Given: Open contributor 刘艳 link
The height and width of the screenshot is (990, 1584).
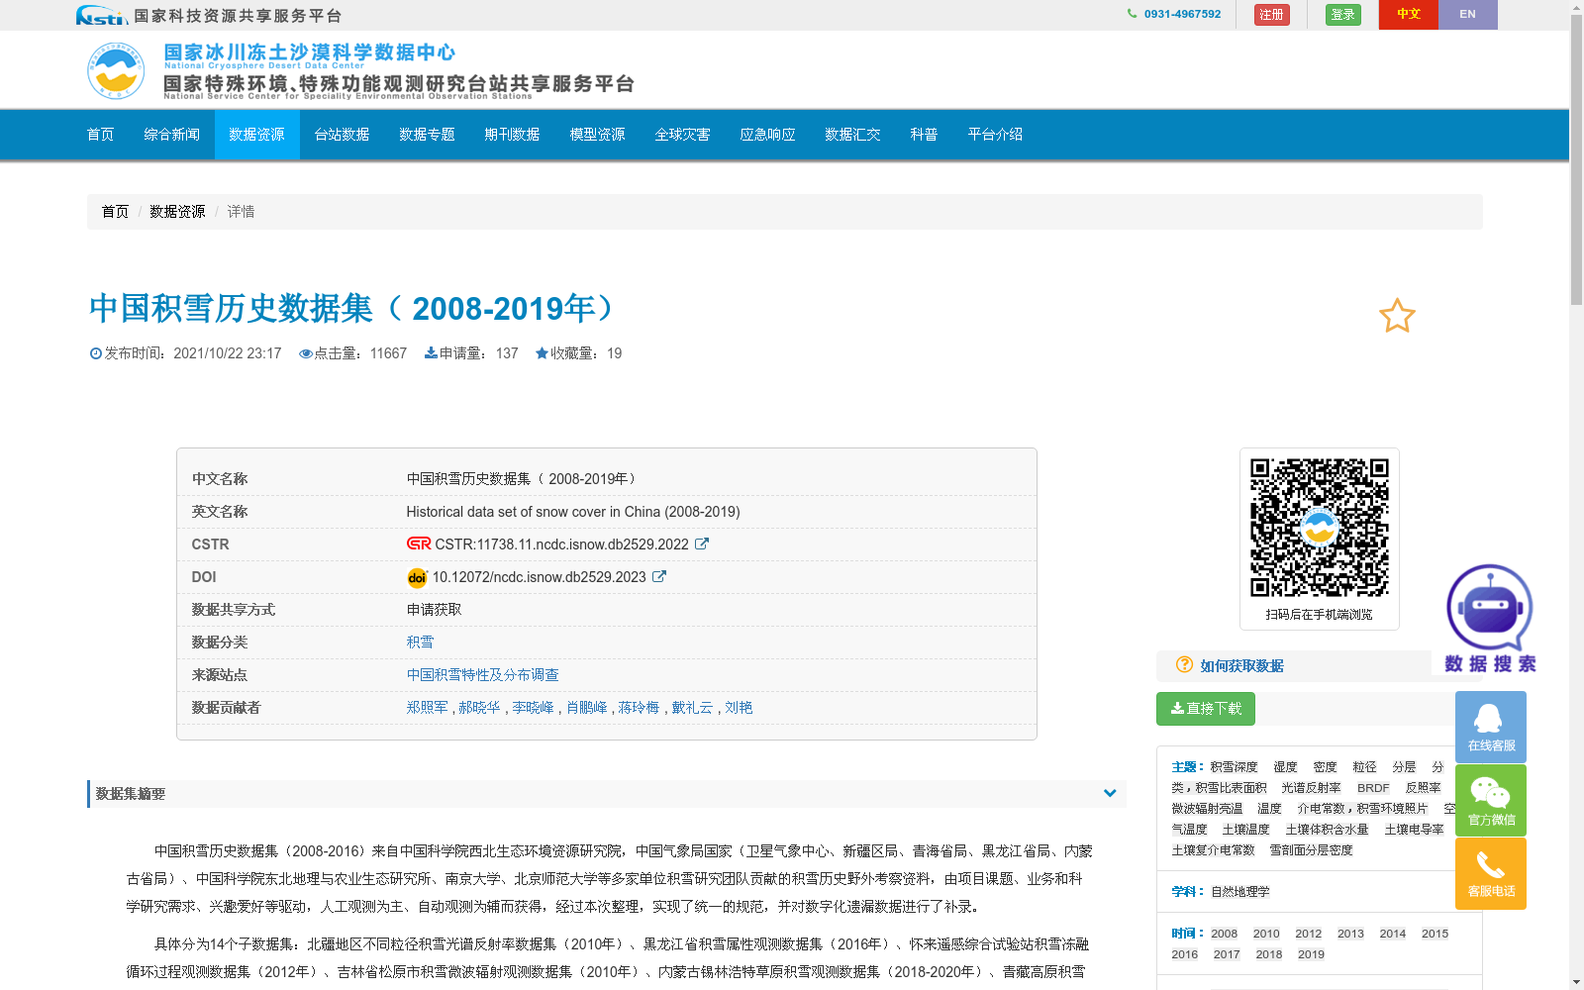Looking at the screenshot, I should click(x=740, y=708).
